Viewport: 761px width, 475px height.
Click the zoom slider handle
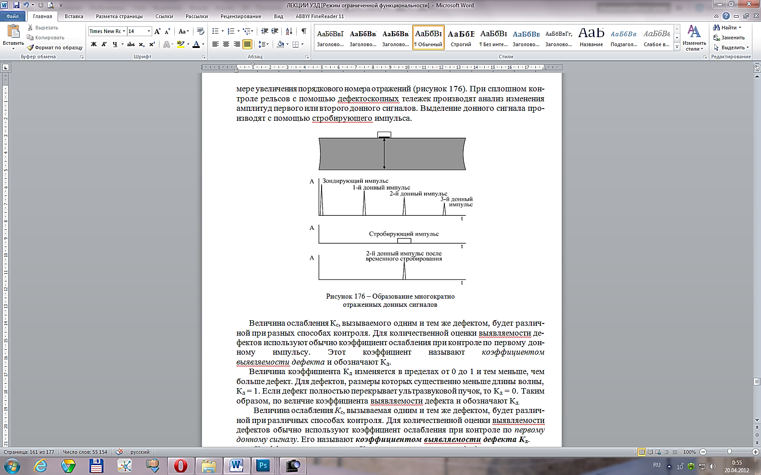pyautogui.click(x=729, y=452)
